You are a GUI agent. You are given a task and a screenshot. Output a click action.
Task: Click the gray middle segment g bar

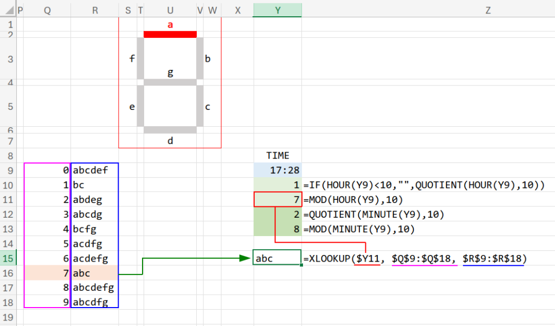click(x=170, y=82)
